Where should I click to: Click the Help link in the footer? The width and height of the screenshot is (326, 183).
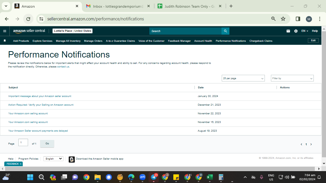click(11, 159)
